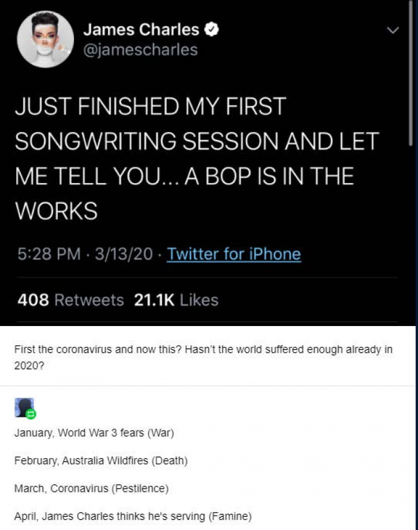
Task: Click the 'January, World War 3 fears' line
Action: (94, 432)
